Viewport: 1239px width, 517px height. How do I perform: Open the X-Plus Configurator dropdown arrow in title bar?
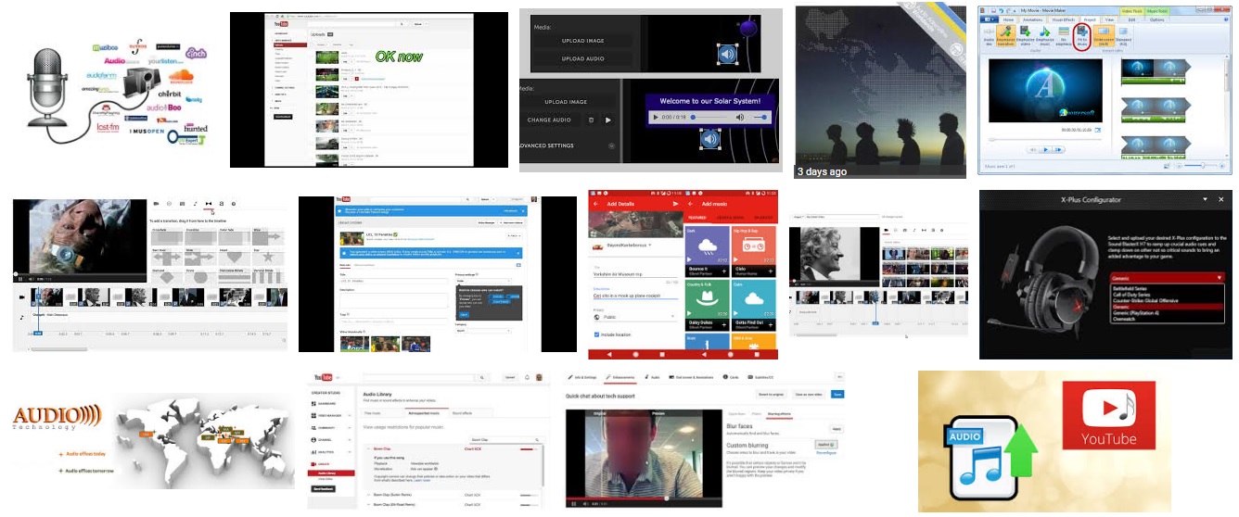1206,199
